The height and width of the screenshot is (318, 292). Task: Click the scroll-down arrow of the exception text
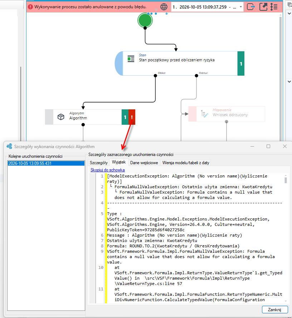click(286, 301)
